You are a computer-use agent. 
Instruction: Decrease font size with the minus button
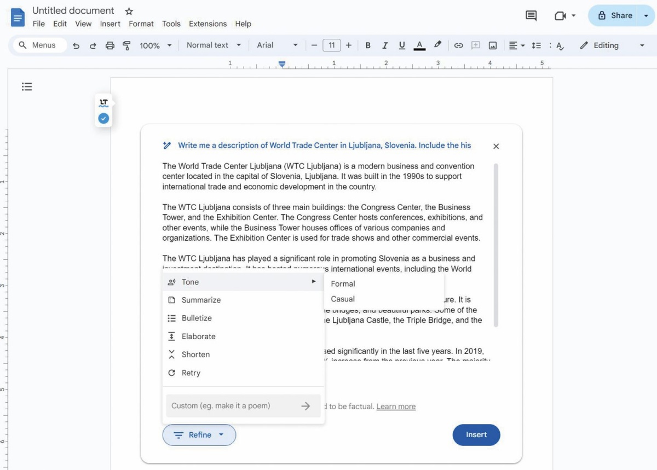click(x=314, y=45)
